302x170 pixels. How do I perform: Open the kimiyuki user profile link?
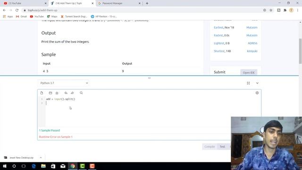252,51
